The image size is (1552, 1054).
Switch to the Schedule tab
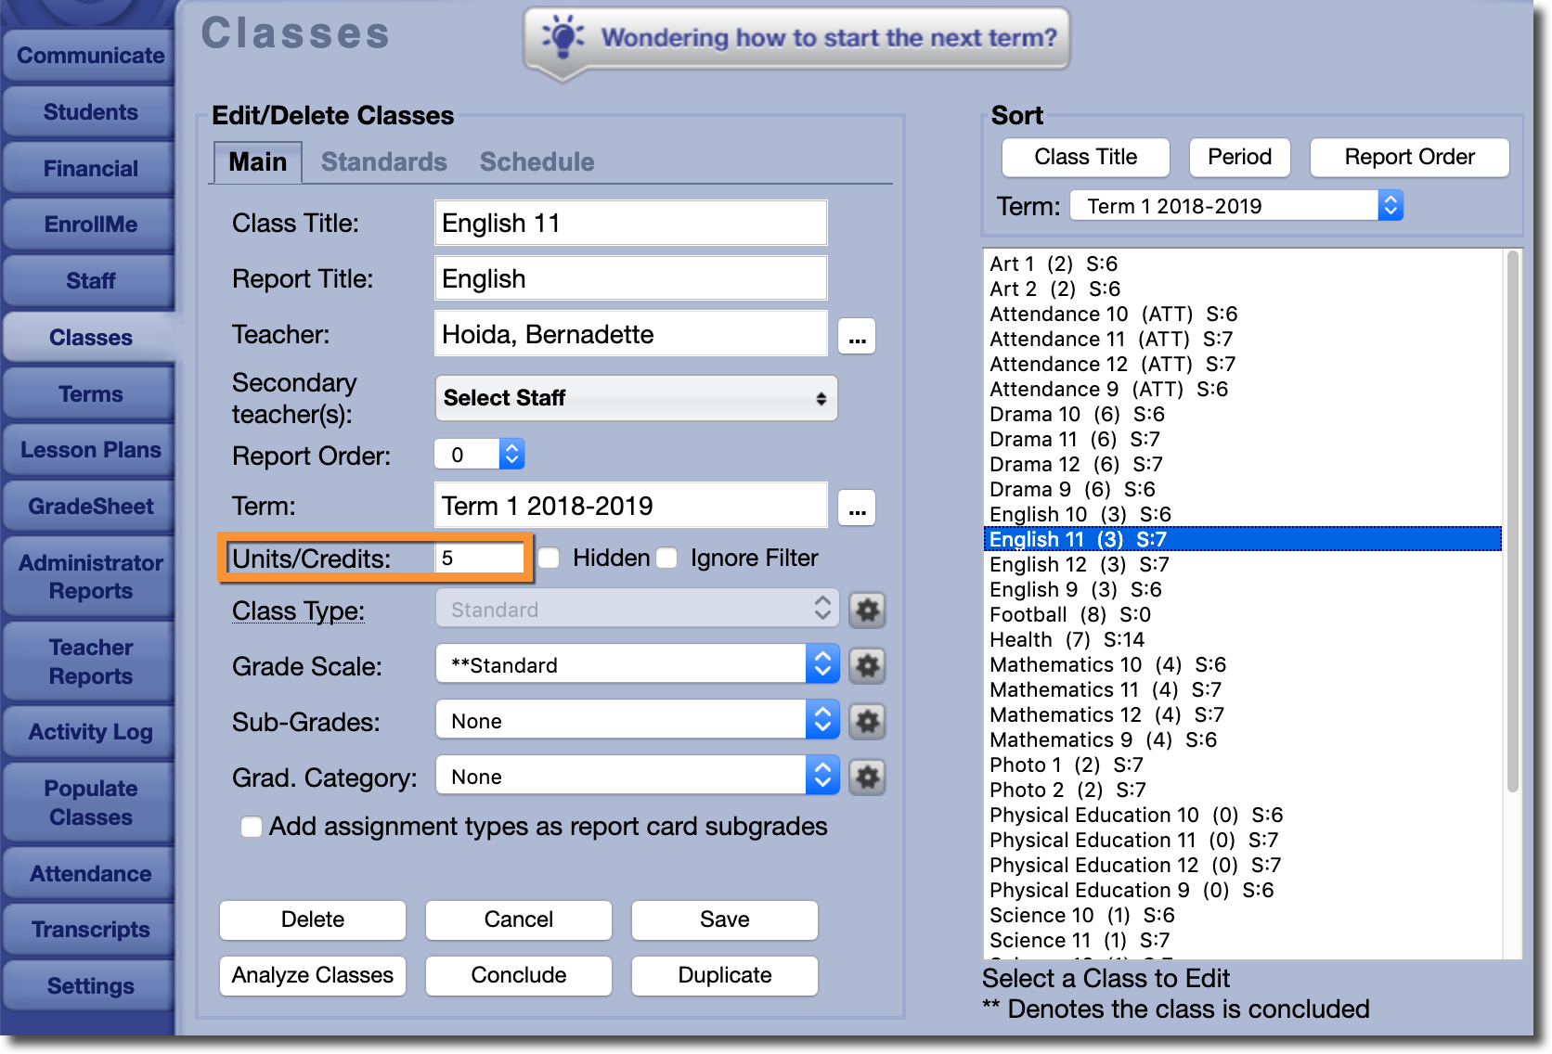pyautogui.click(x=537, y=162)
